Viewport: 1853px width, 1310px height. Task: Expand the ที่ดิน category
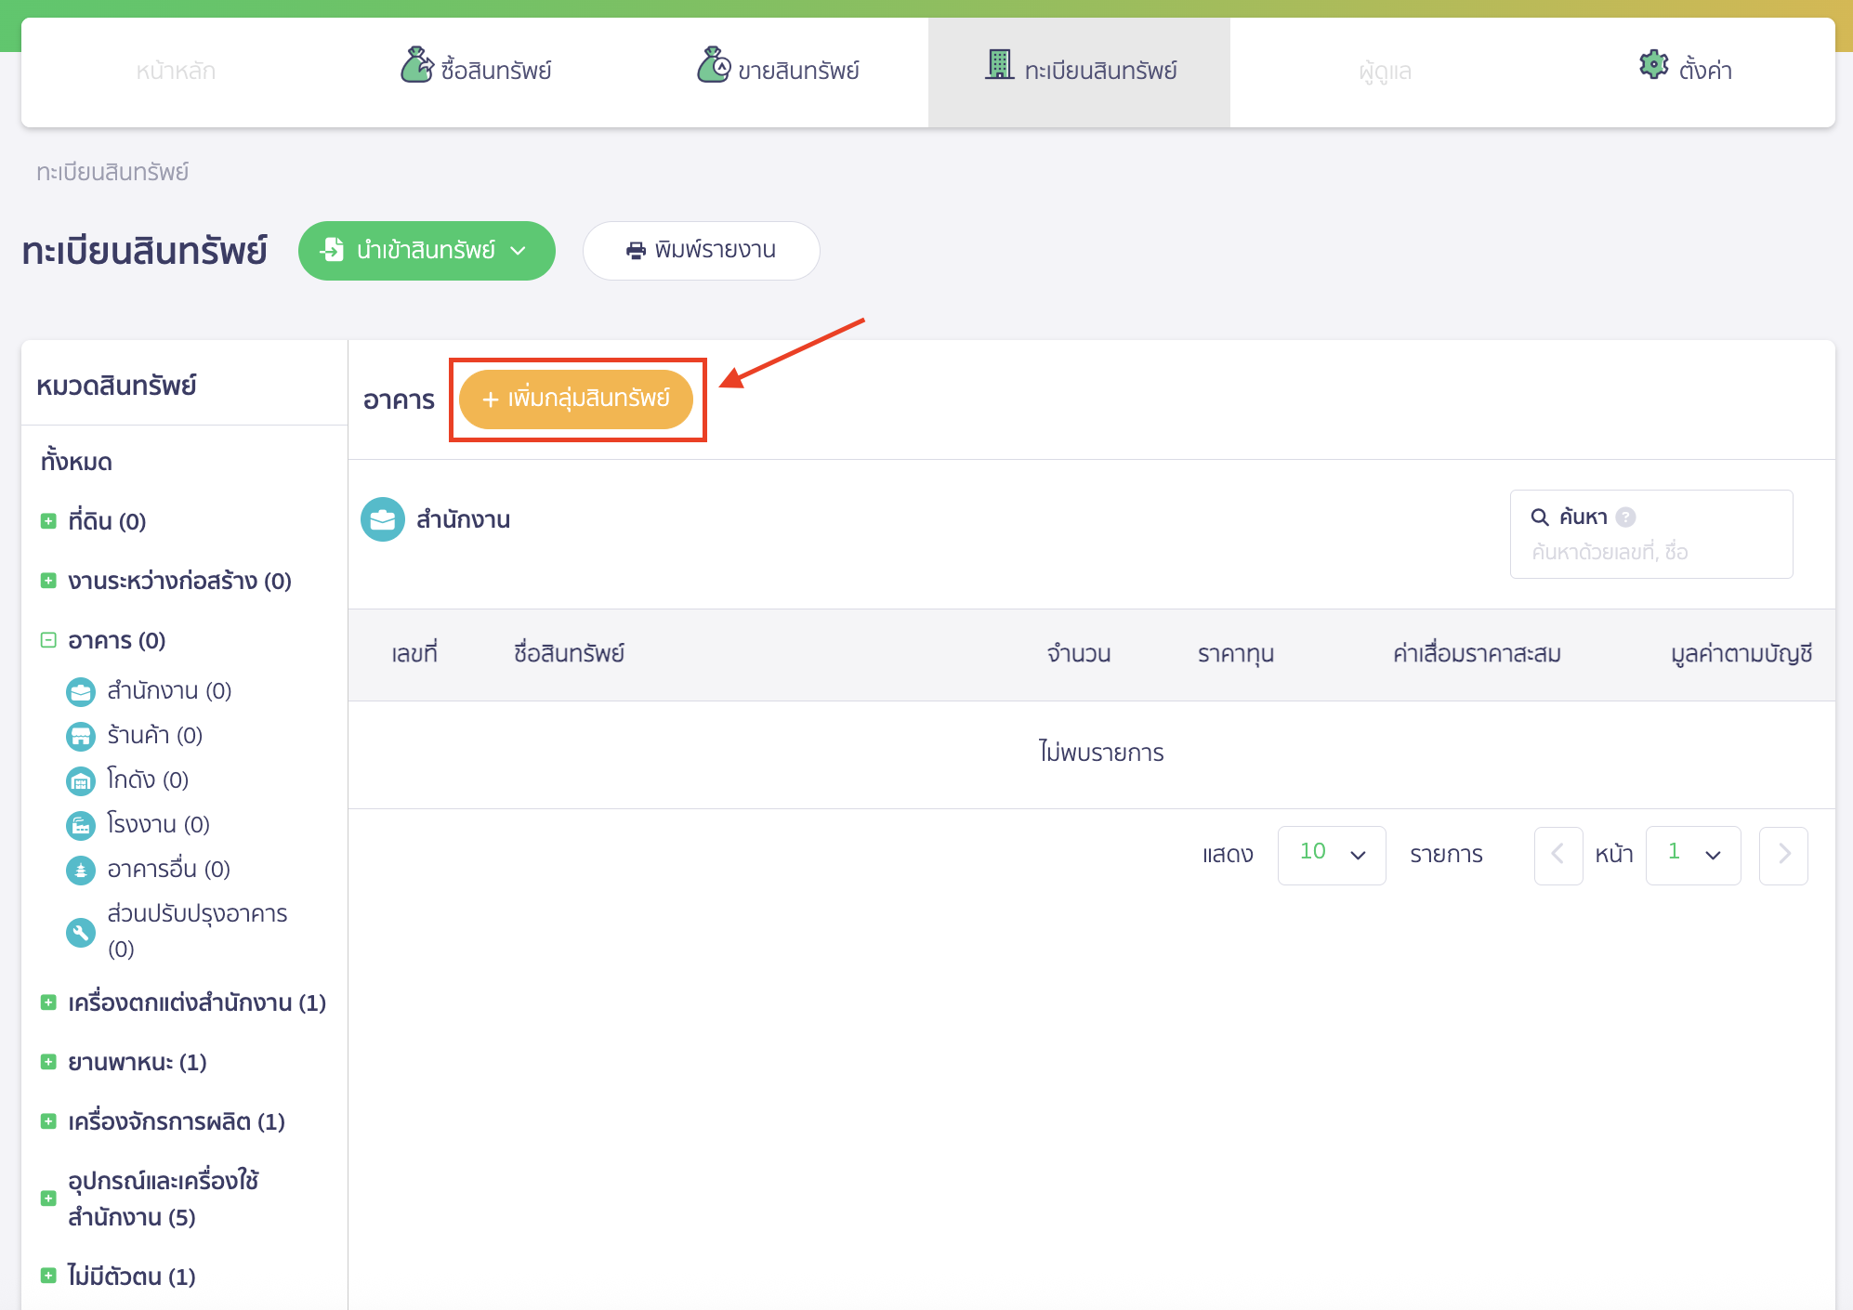point(48,520)
